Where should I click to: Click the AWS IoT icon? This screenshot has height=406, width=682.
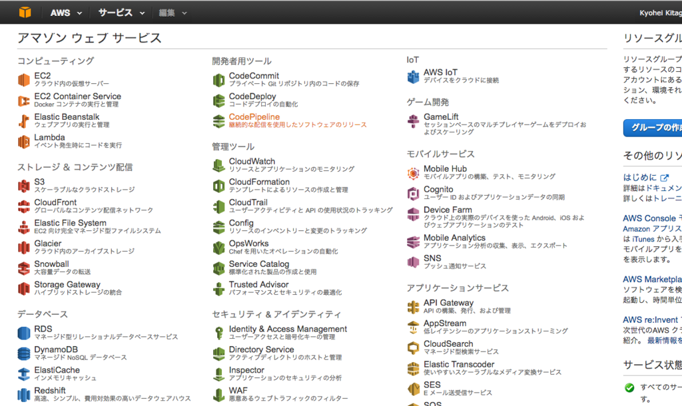coord(413,77)
